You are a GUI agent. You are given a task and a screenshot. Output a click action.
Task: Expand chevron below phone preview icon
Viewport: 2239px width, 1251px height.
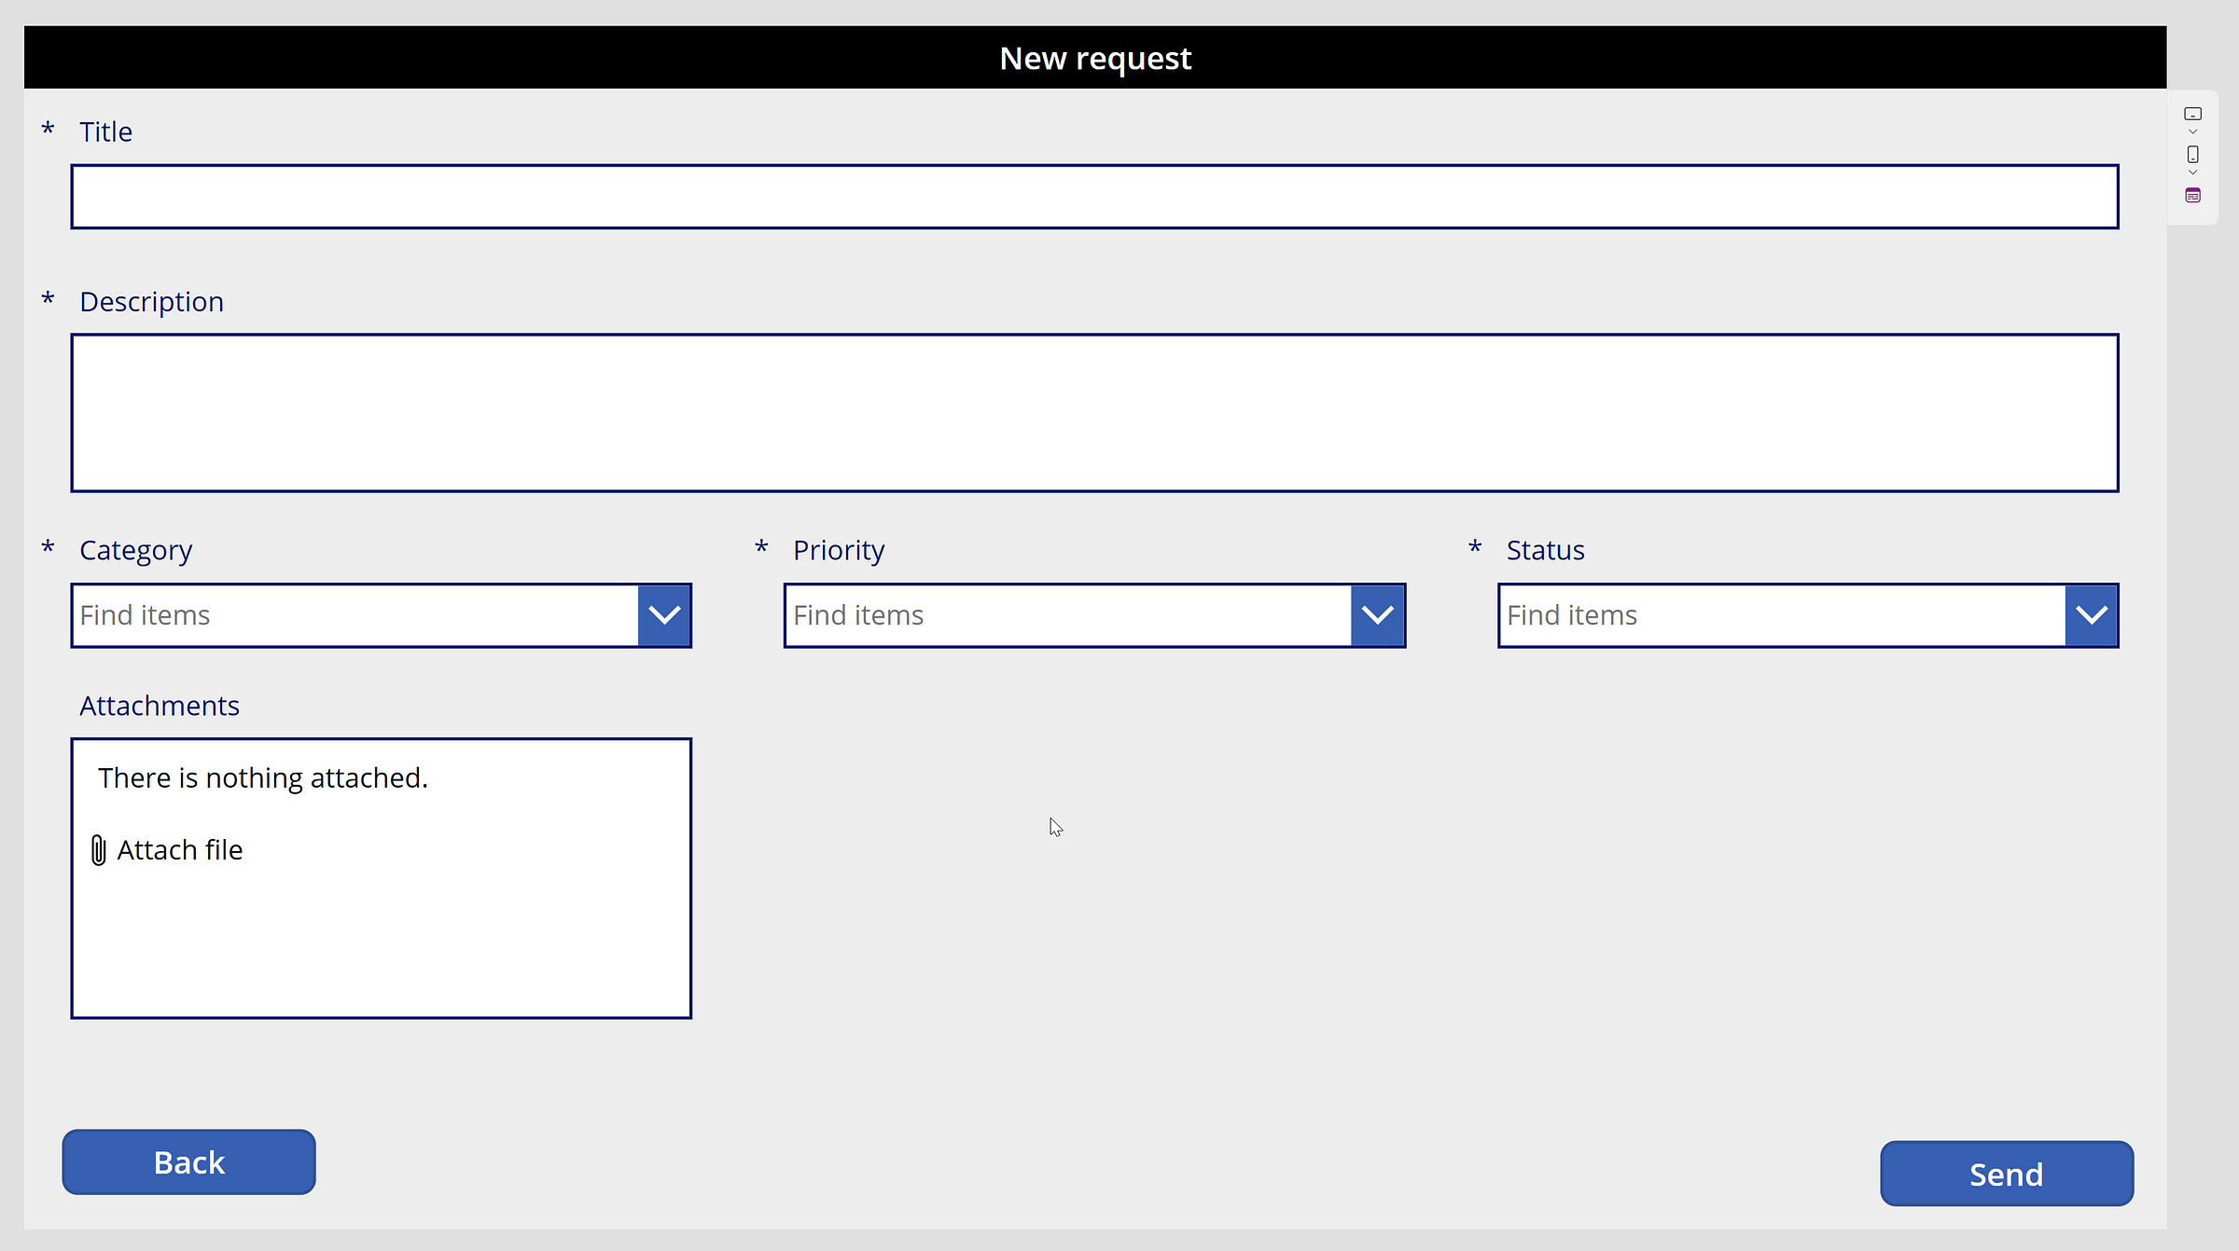click(2192, 172)
